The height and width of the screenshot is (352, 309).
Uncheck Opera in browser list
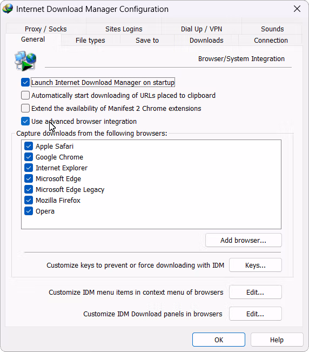pyautogui.click(x=29, y=211)
